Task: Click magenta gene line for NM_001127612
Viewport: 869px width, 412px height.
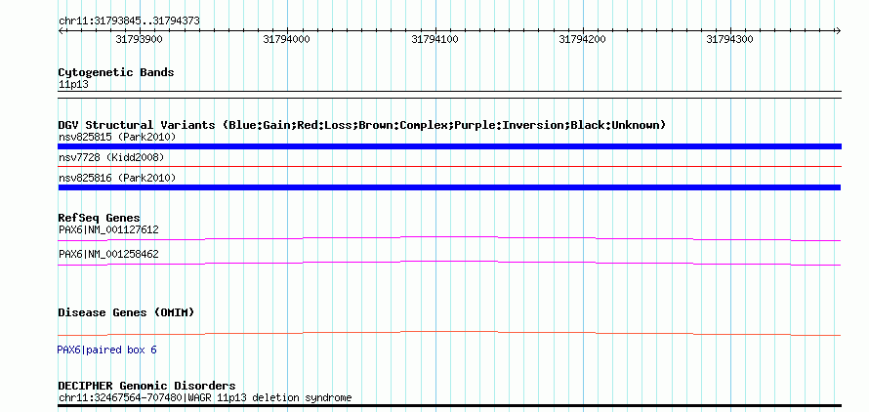Action: tap(449, 237)
